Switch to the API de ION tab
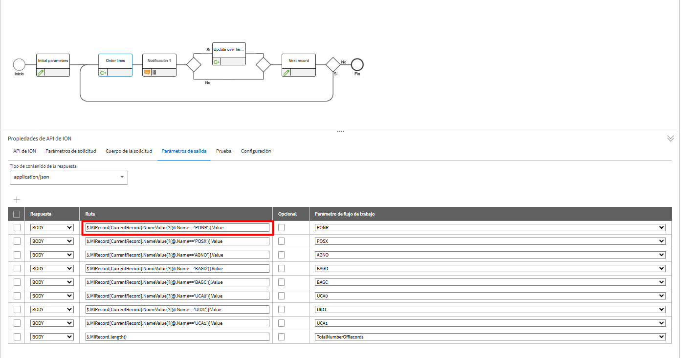 tap(24, 151)
